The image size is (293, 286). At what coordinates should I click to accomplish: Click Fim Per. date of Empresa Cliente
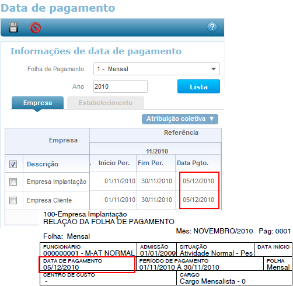pyautogui.click(x=156, y=200)
